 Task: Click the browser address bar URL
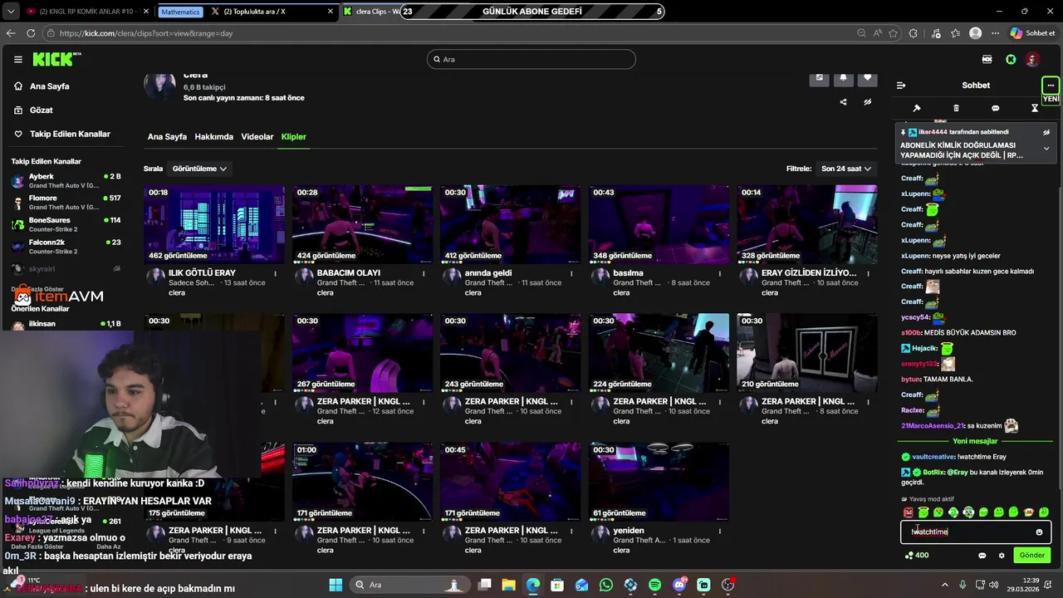[x=146, y=33]
